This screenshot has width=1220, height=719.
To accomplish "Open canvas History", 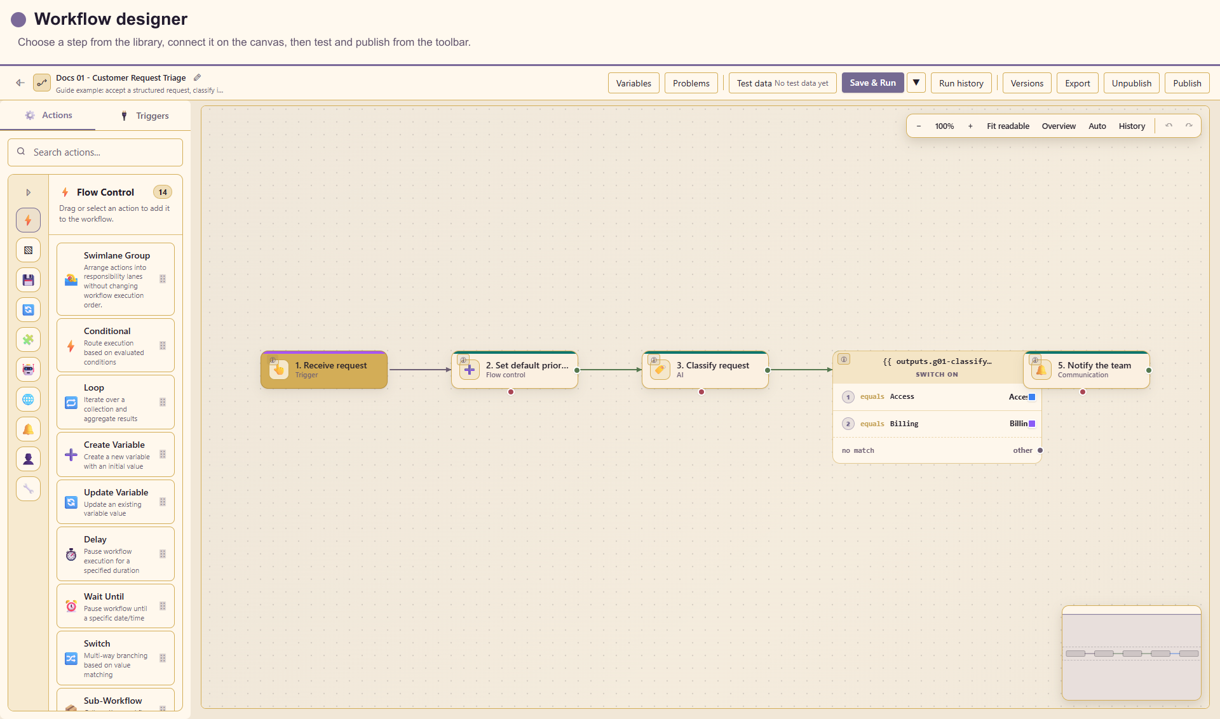I will pos(1132,126).
